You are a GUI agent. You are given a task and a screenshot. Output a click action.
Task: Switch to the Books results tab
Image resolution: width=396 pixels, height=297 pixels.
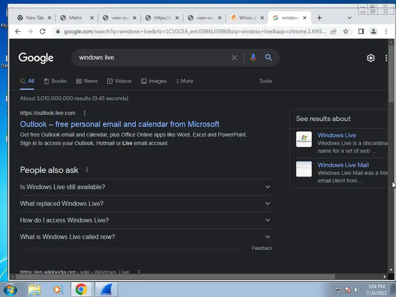[x=55, y=81]
